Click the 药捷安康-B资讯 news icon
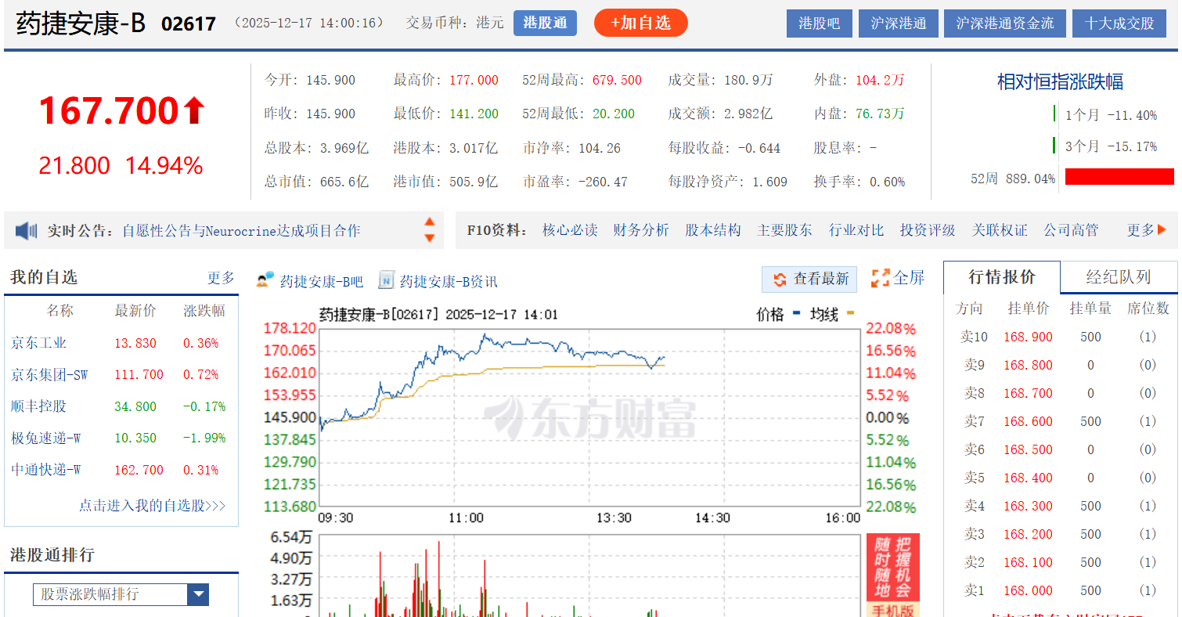1182x617 pixels. point(386,280)
